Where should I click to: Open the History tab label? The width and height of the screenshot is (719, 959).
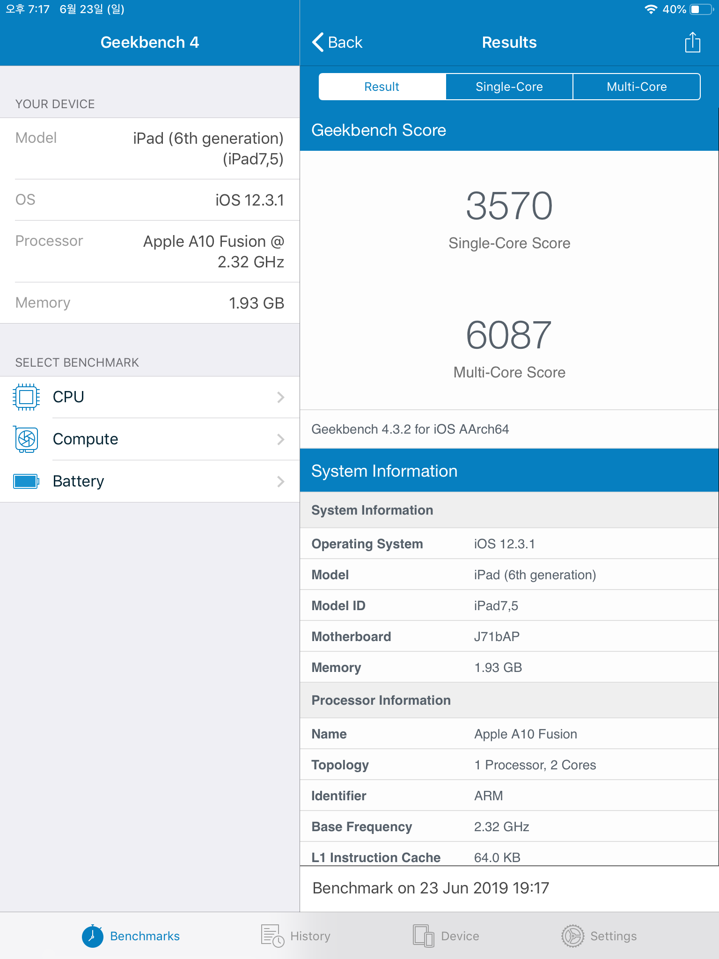point(310,936)
